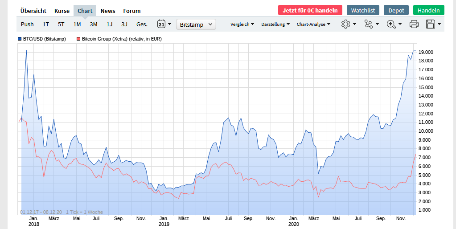This screenshot has width=456, height=229.
Task: Click the save floppy disk icon
Action: (431, 24)
